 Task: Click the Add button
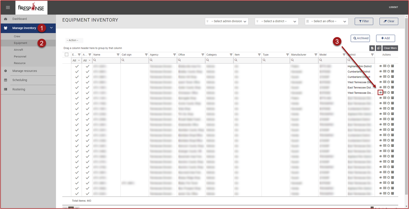(385, 38)
